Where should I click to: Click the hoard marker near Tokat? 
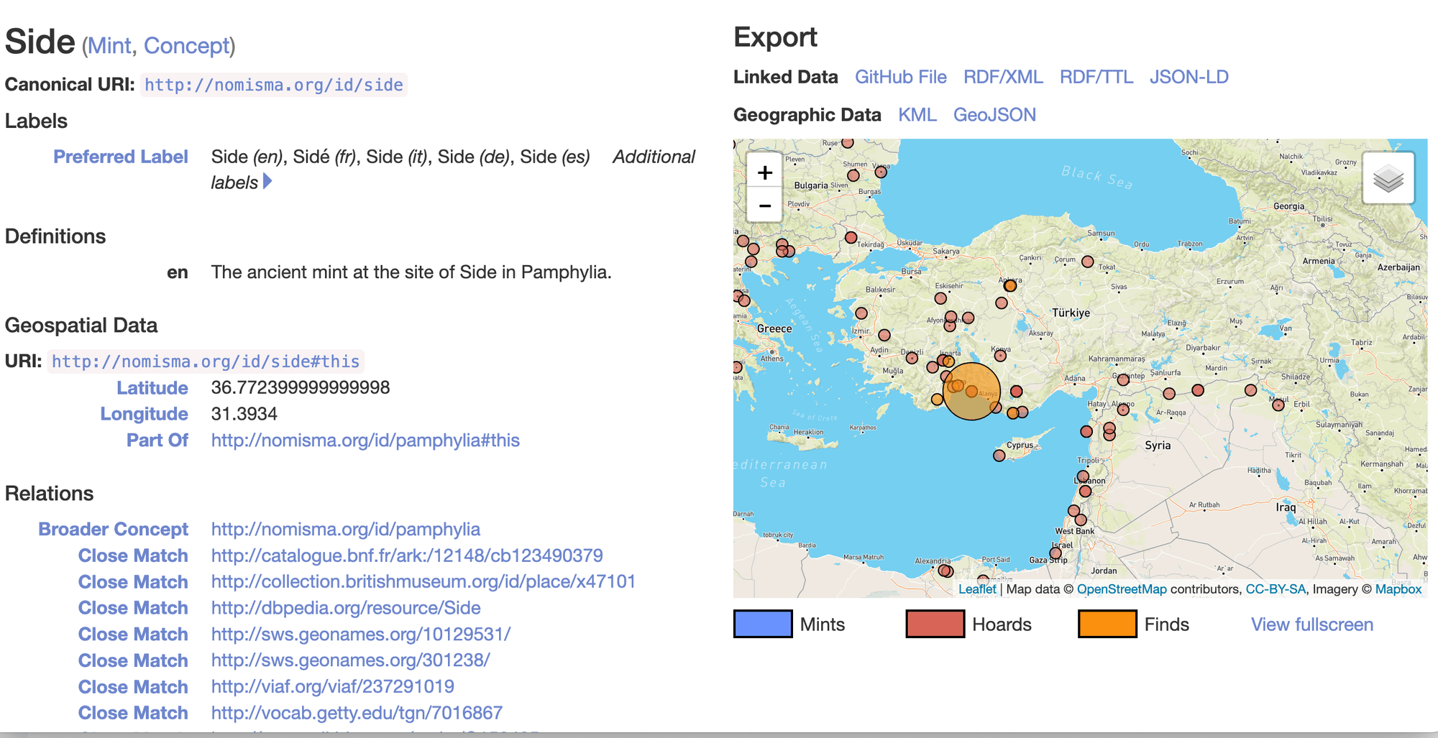coord(1088,262)
